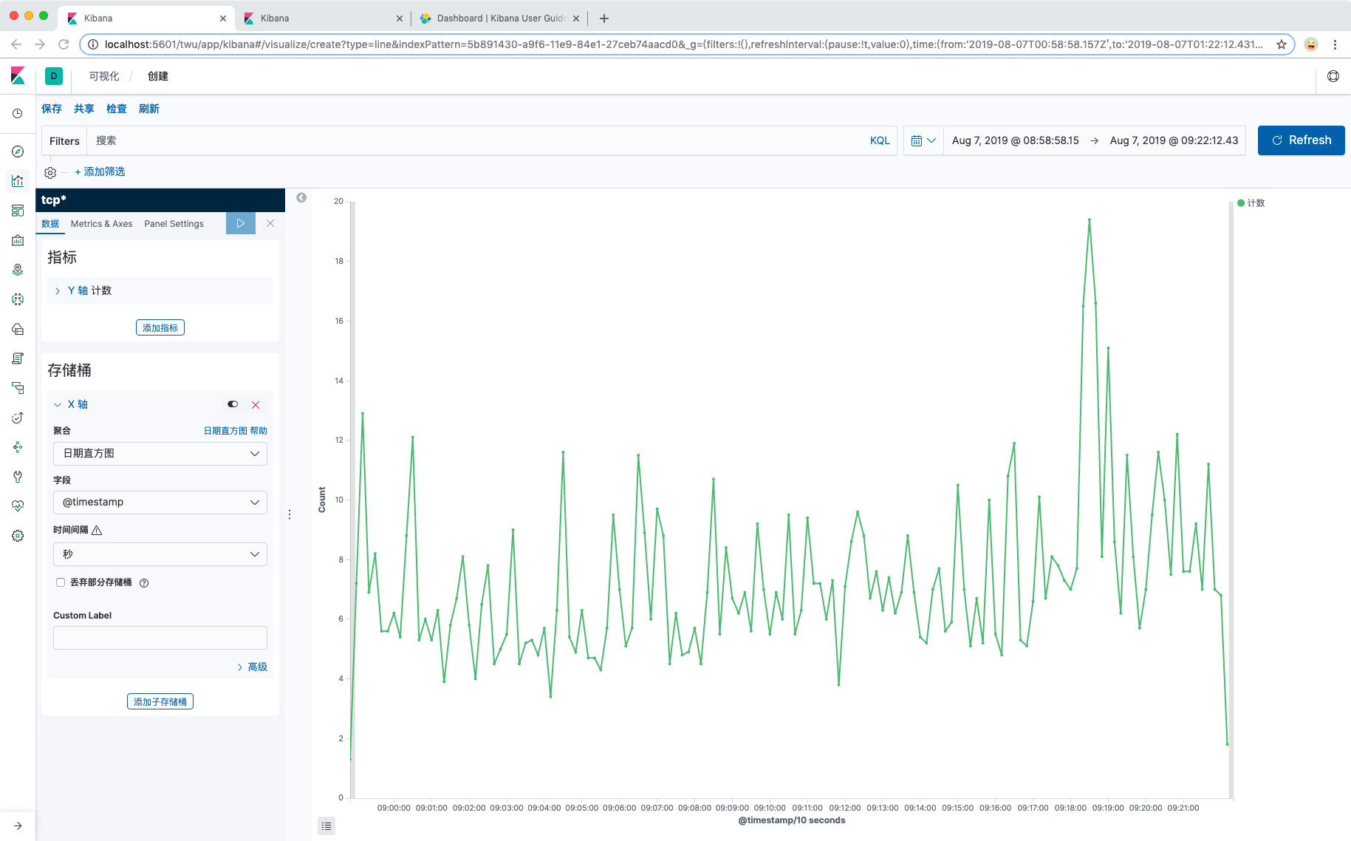Apply changes with the play button
Image resolution: width=1351 pixels, height=841 pixels.
[x=241, y=223]
